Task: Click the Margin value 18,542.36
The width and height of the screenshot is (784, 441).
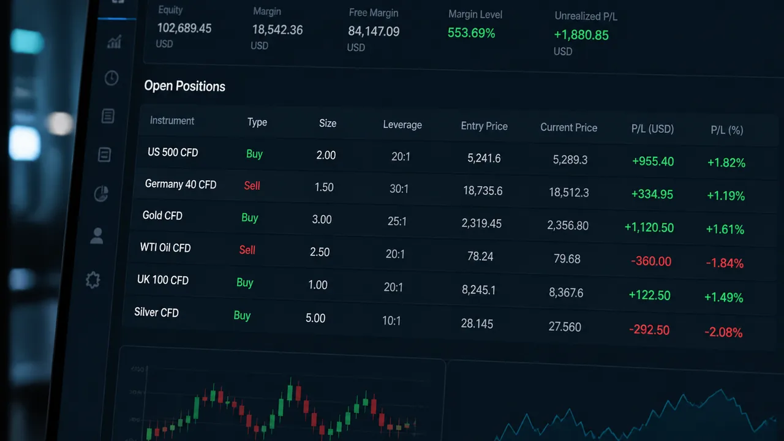Action: coord(277,29)
